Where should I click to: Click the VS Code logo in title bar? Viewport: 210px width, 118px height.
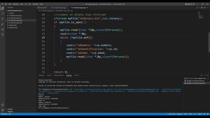(x=2, y=4)
